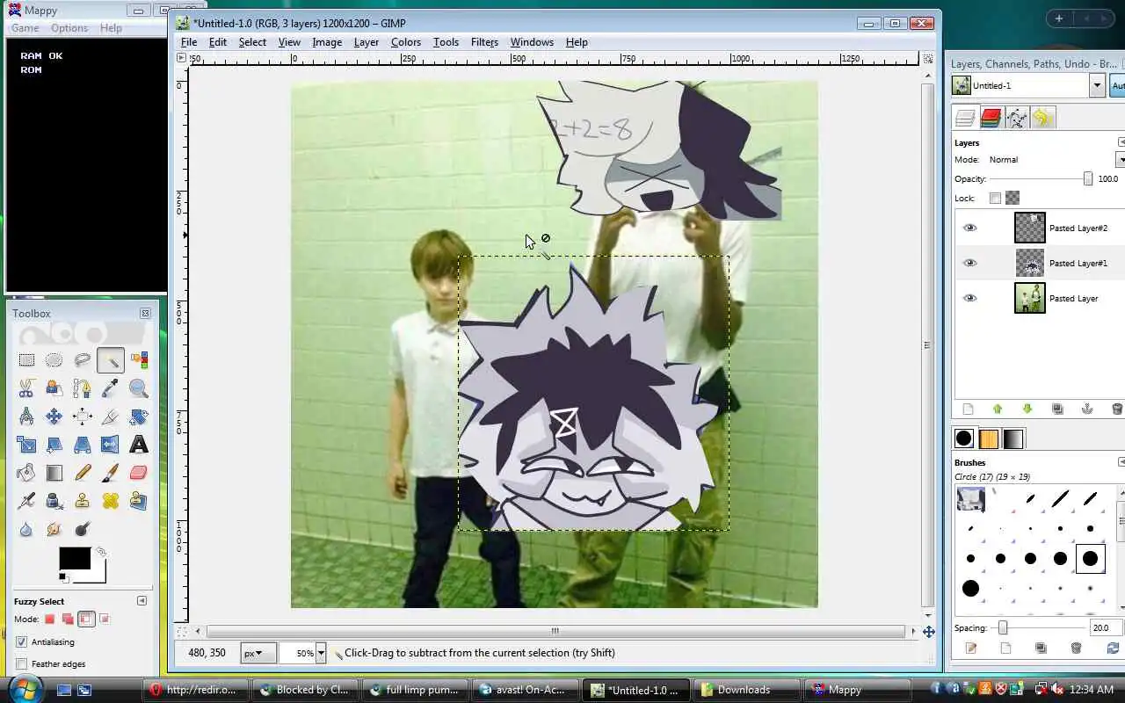Hide the Pasted Layer#2 eye icon
This screenshot has height=703, width=1125.
[969, 228]
